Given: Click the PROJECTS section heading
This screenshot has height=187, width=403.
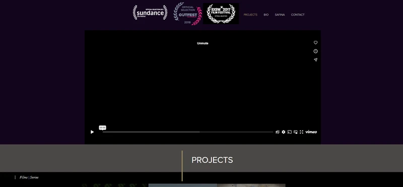Looking at the screenshot, I should click(212, 160).
